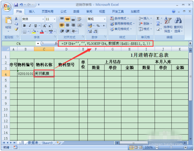Open the Excel help icon

coord(173,12)
